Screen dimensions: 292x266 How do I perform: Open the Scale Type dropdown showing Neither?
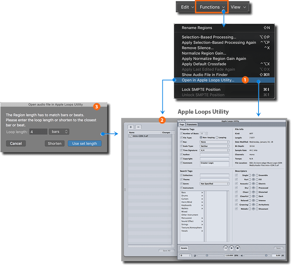coord(215,147)
